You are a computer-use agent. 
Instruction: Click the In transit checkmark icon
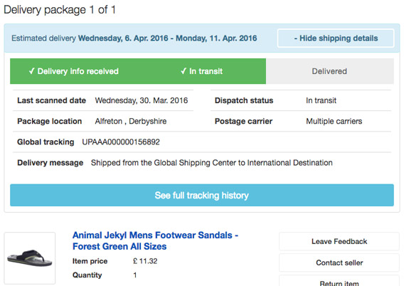(184, 71)
